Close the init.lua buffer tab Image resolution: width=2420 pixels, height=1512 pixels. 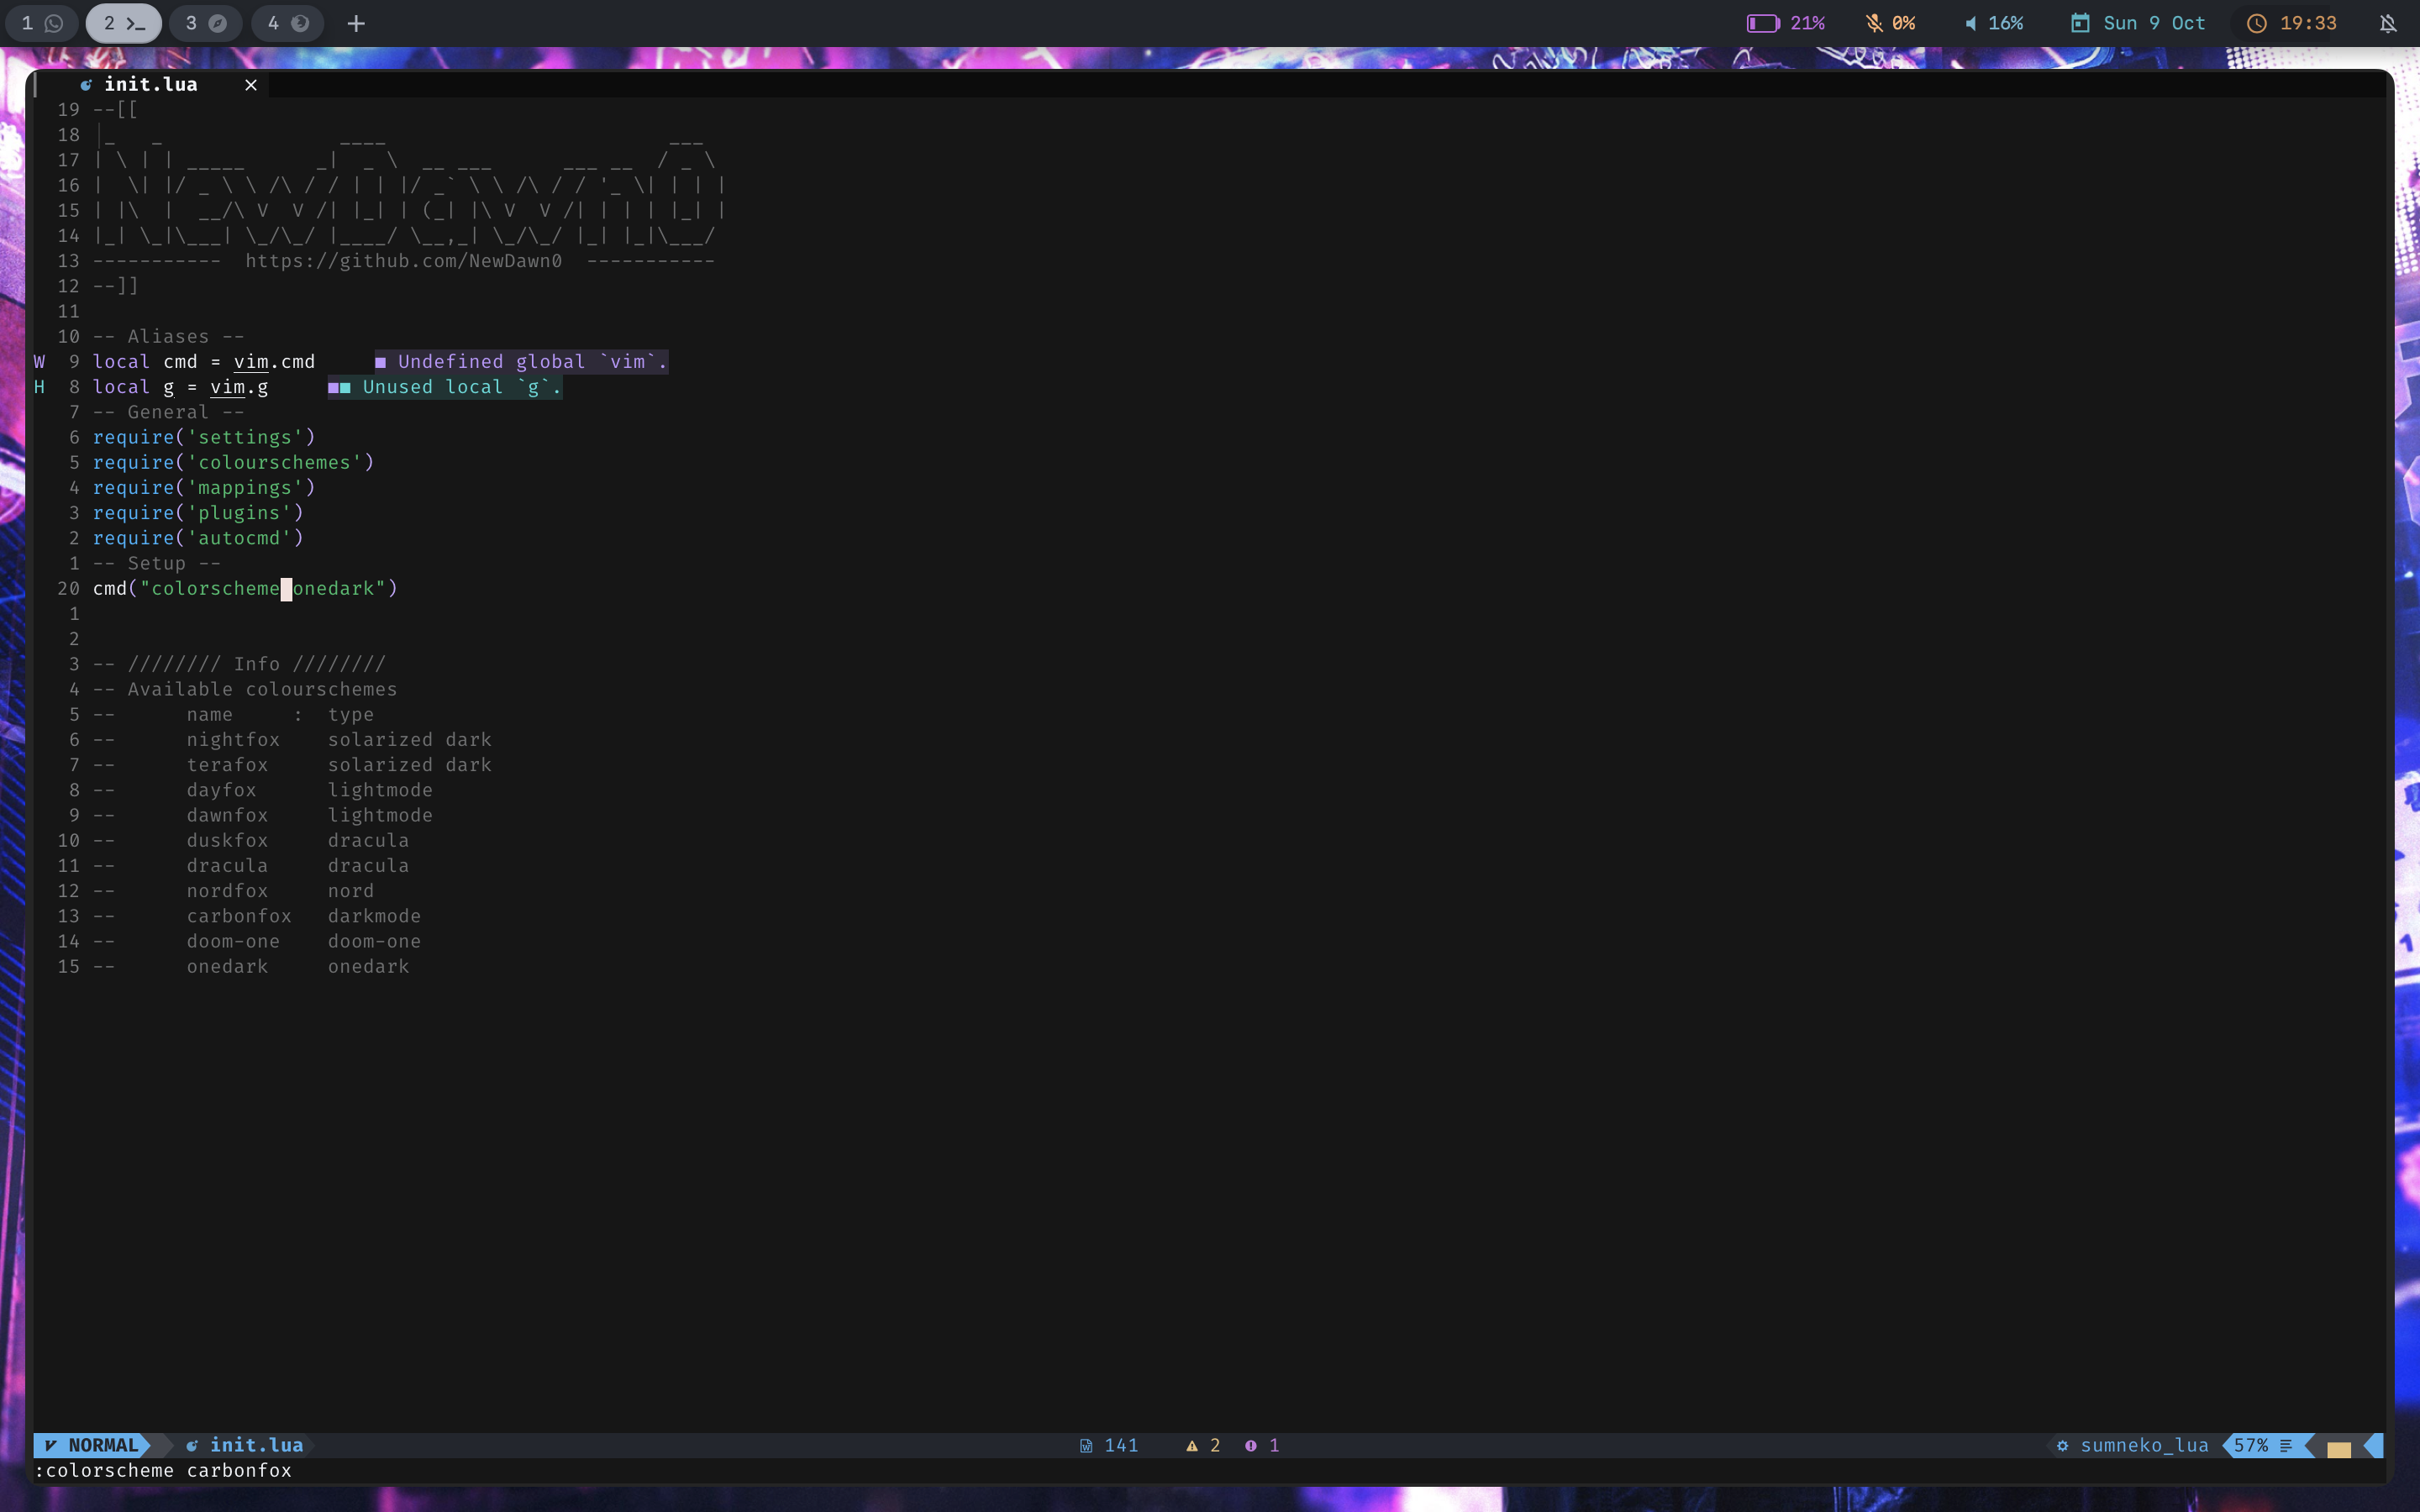point(251,85)
